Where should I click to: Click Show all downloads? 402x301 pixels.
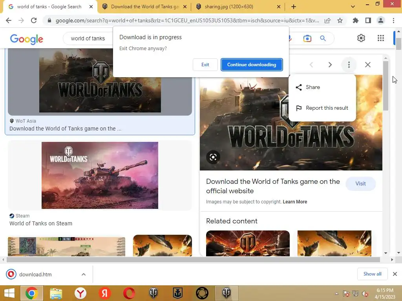372,274
